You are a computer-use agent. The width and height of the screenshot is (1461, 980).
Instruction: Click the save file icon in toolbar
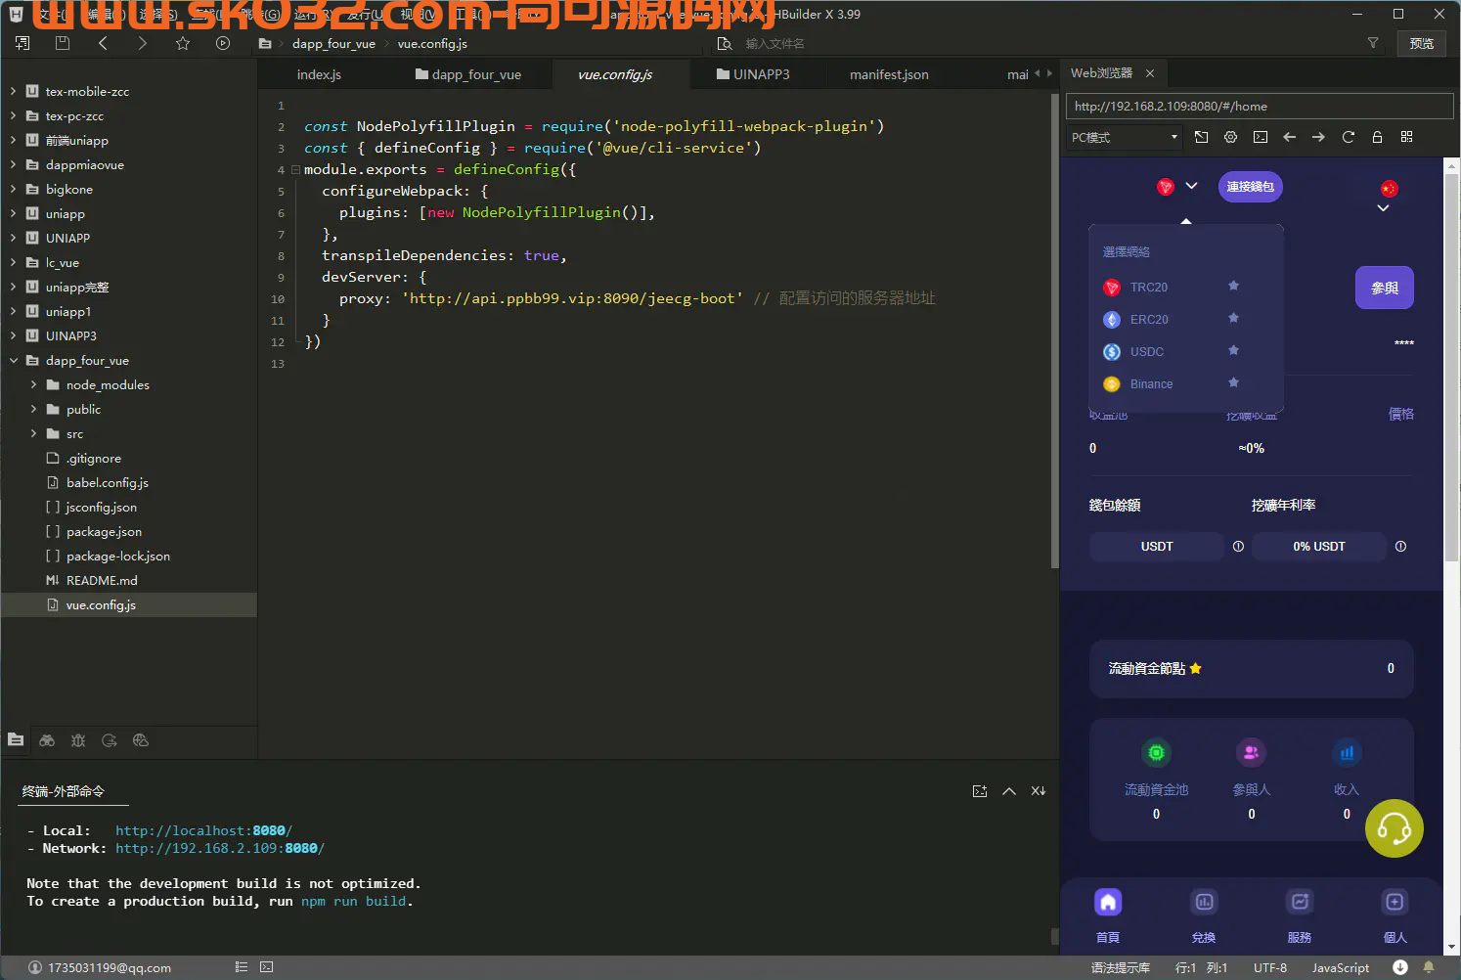(x=63, y=43)
